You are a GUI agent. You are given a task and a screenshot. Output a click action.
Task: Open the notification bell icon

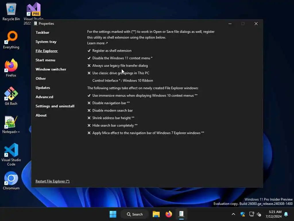click(286, 214)
